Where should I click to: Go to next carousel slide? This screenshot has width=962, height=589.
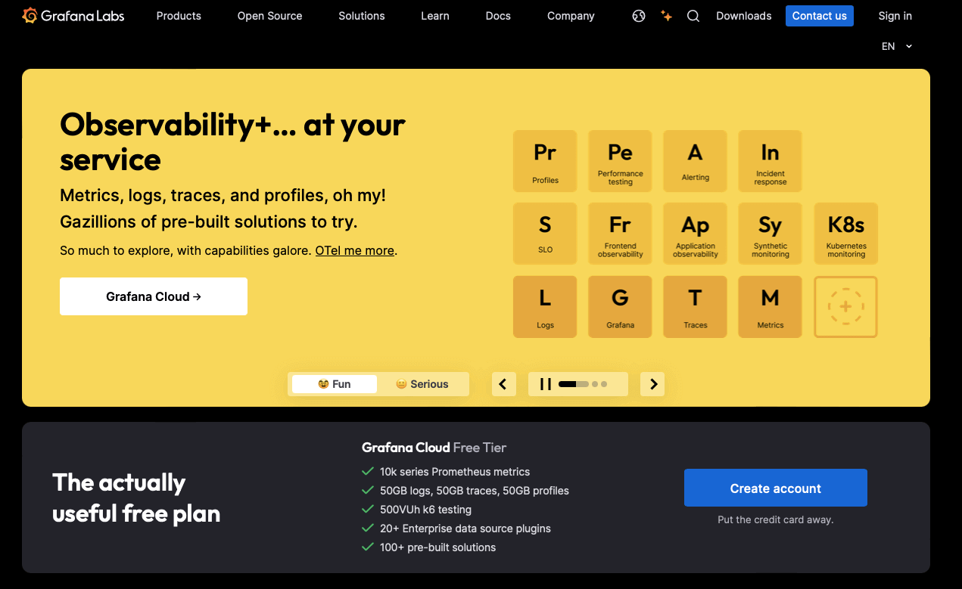point(652,384)
